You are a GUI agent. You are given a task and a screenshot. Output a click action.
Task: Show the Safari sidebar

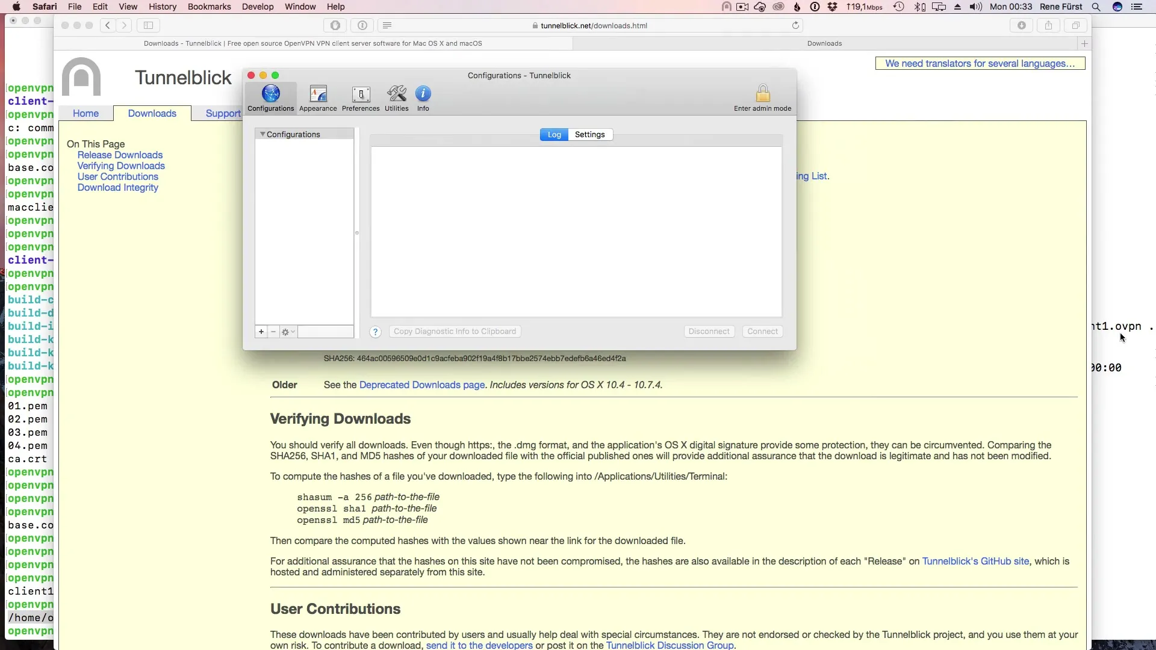tap(148, 25)
